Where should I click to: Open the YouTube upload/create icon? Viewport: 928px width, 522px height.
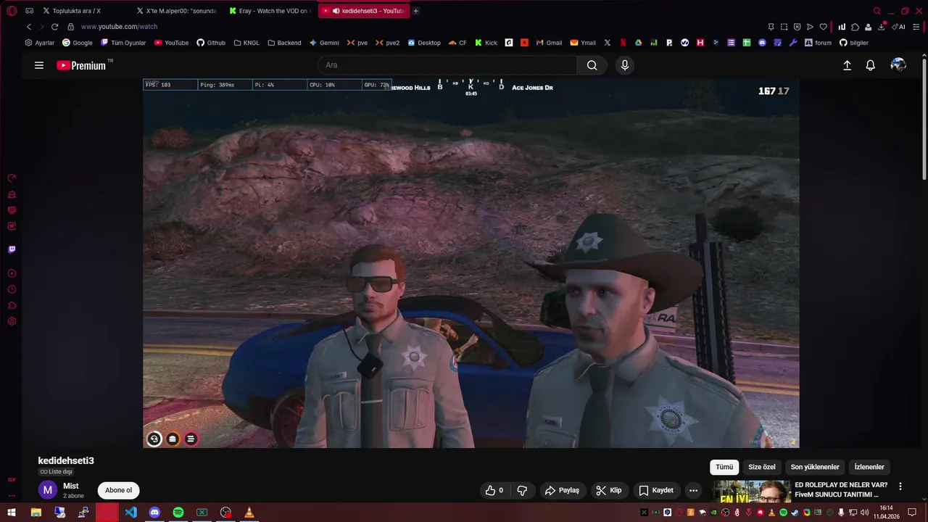(x=847, y=65)
